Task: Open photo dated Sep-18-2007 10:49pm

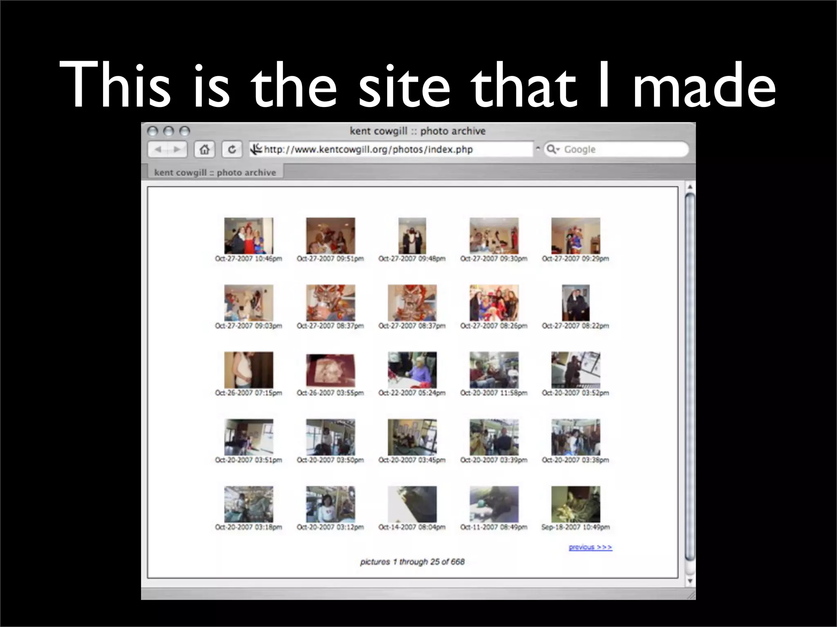Action: pyautogui.click(x=575, y=504)
